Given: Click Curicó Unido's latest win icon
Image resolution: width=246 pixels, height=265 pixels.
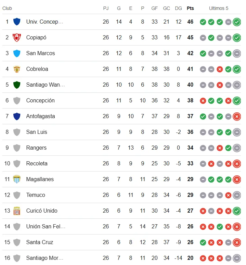Looking at the screenshot, I should point(236,211).
